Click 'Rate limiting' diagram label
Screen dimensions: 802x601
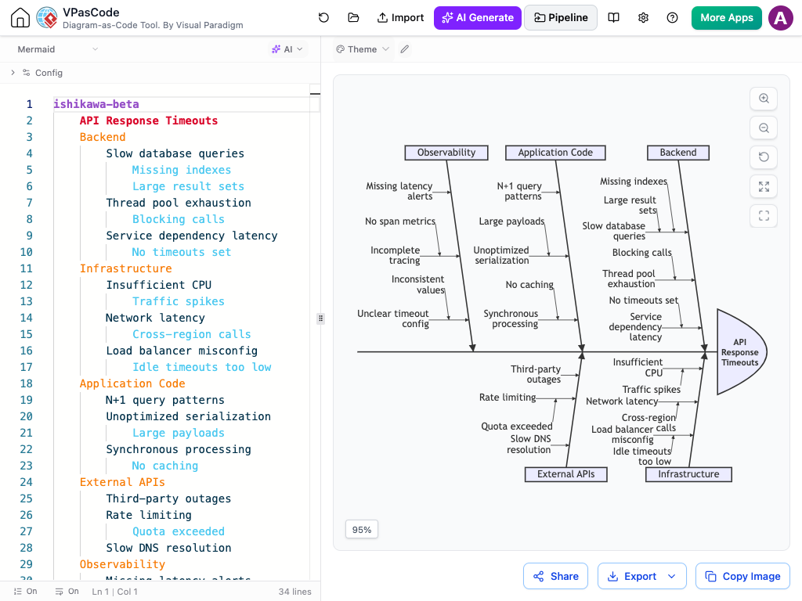[508, 397]
